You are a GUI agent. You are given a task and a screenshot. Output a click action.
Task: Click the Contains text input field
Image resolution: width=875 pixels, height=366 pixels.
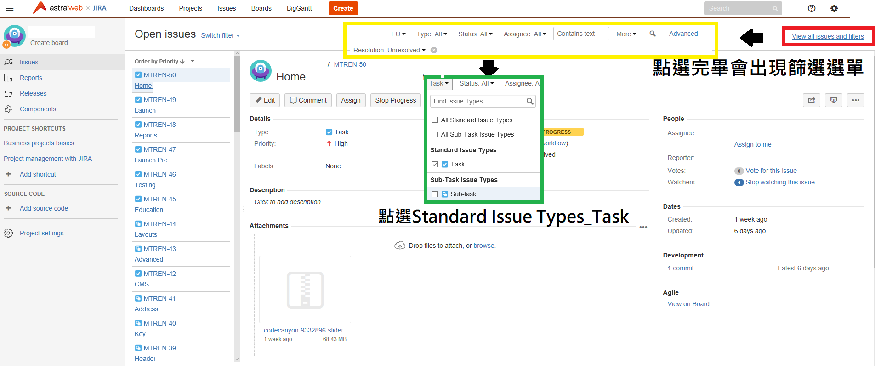click(581, 34)
